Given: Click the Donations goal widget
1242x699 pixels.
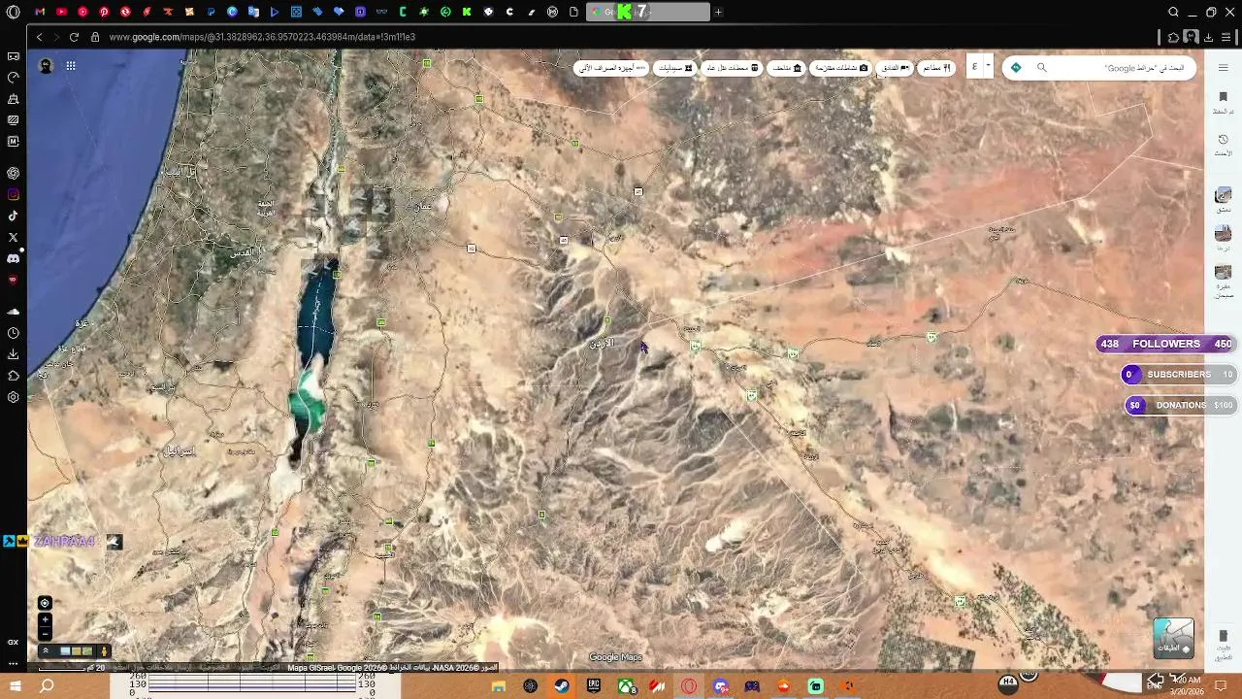Looking at the screenshot, I should 1181,405.
